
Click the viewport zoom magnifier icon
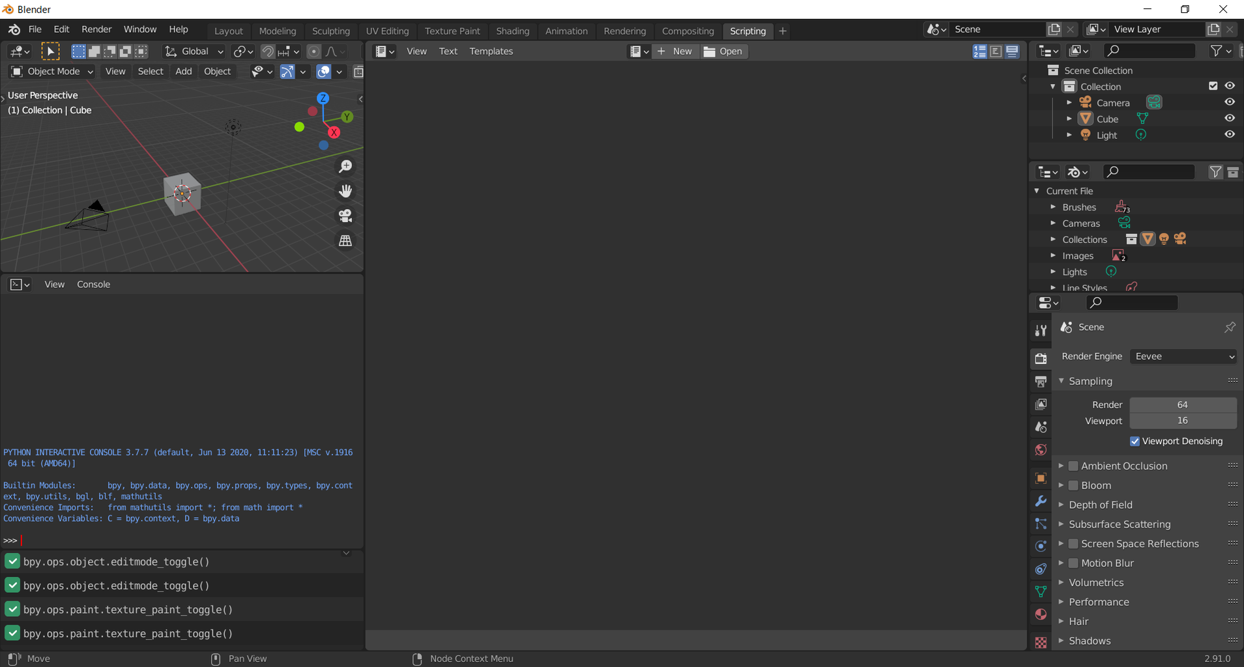pyautogui.click(x=345, y=167)
